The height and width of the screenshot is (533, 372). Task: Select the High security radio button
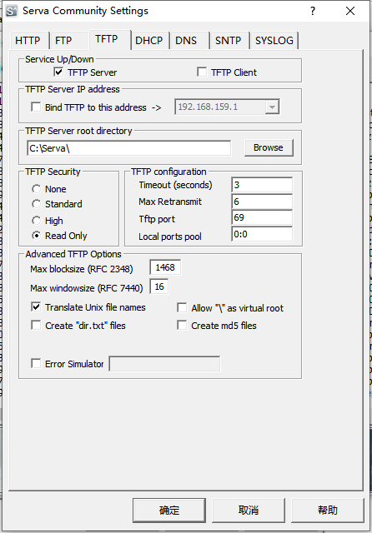coord(37,221)
